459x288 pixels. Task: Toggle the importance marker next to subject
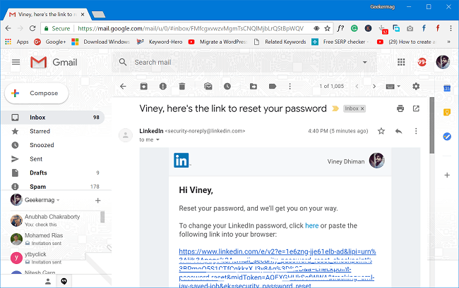click(x=335, y=108)
